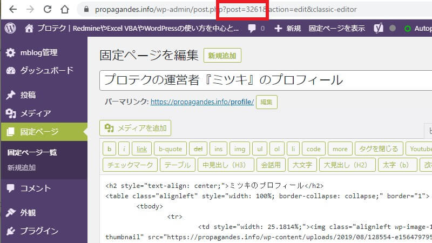This screenshot has width=432, height=243.
Task: Go to ダッシュボード in sidebar
Action: [46, 70]
